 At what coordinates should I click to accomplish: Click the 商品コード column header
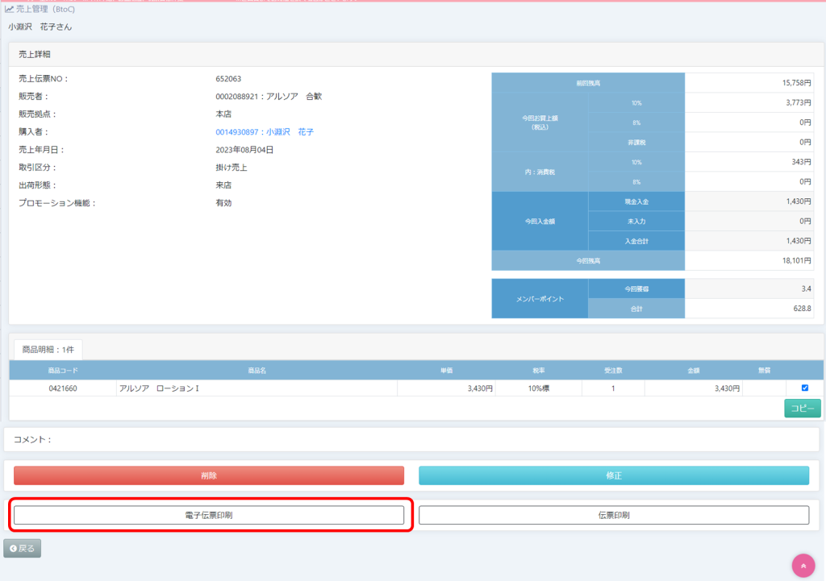63,370
